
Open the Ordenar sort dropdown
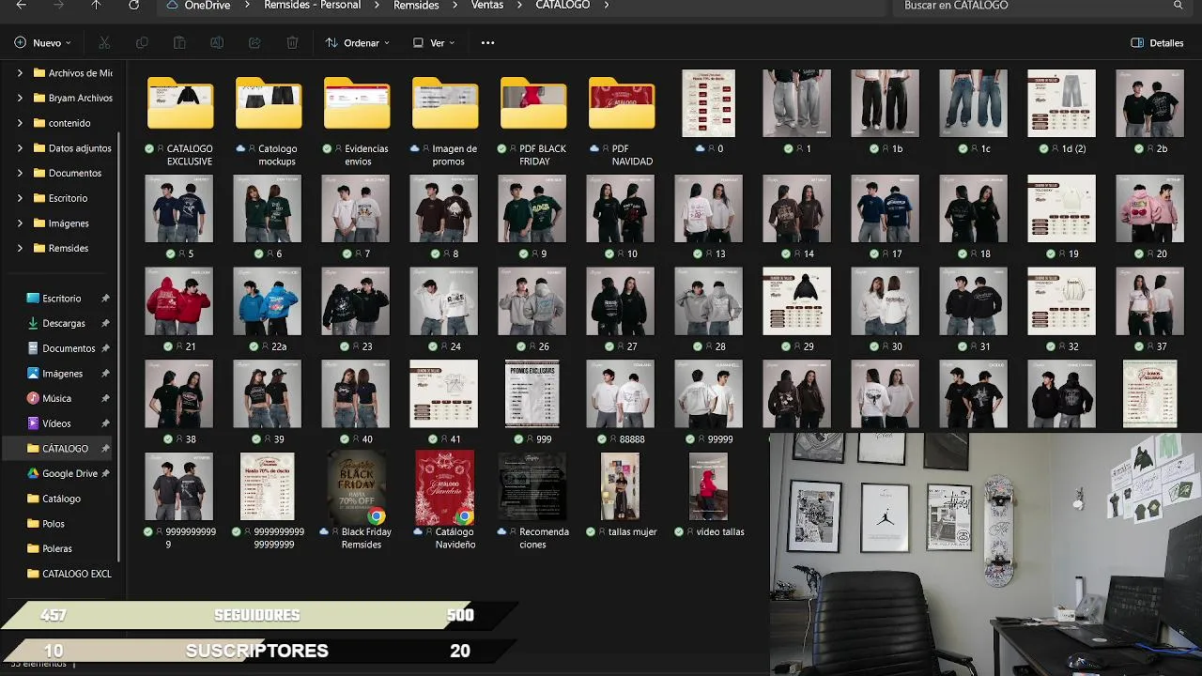[358, 43]
